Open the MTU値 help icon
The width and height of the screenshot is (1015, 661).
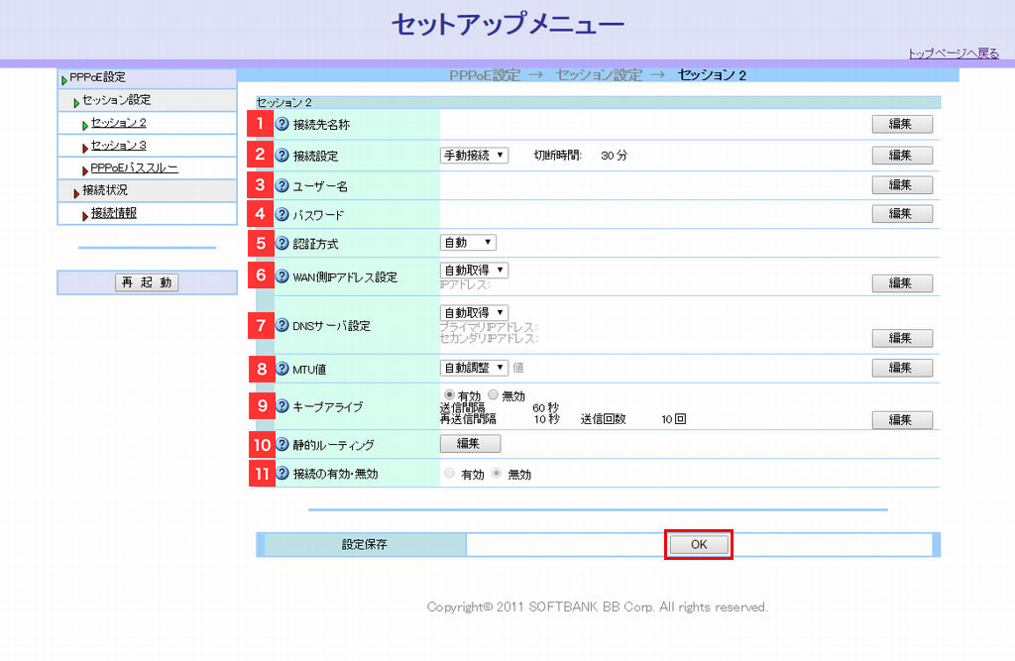pos(282,369)
